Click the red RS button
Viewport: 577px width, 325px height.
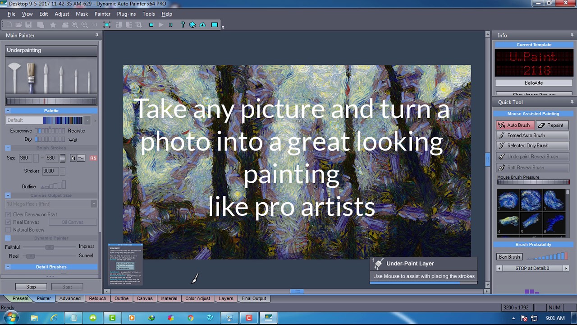pos(93,158)
